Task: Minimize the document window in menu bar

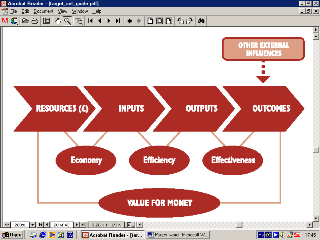Action: [x=302, y=11]
